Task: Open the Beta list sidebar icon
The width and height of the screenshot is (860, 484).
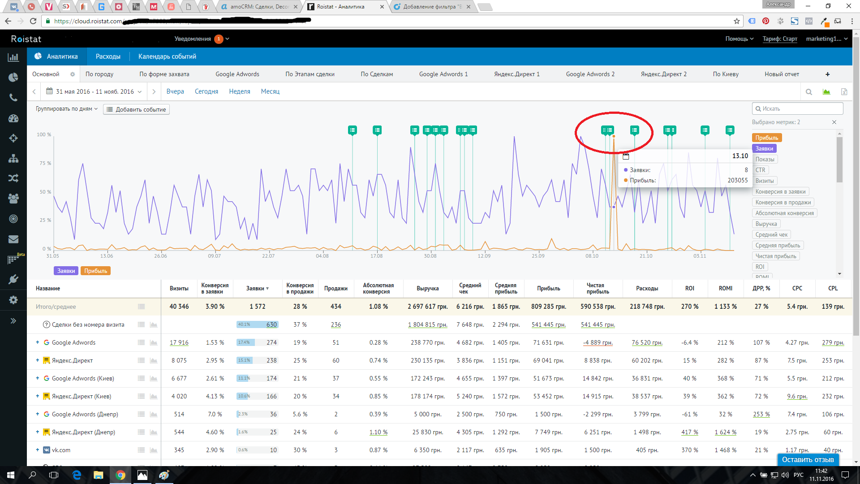Action: [13, 259]
